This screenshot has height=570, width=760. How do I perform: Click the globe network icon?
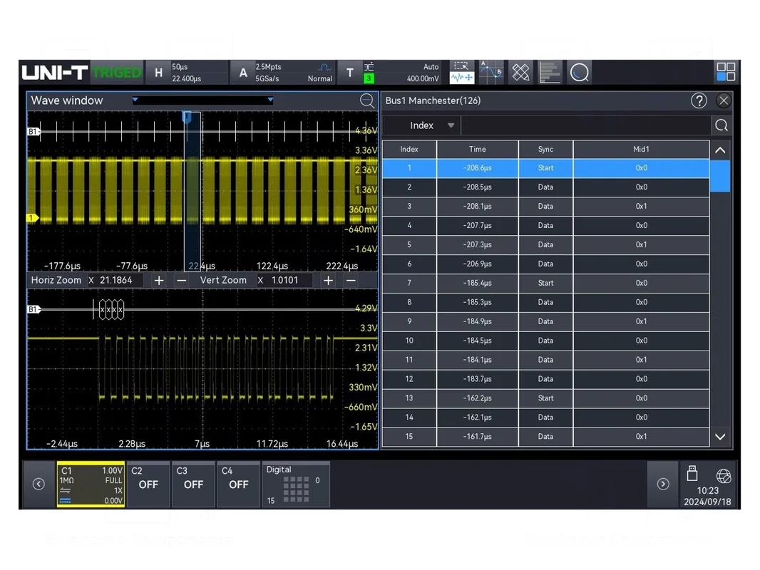[x=723, y=476]
